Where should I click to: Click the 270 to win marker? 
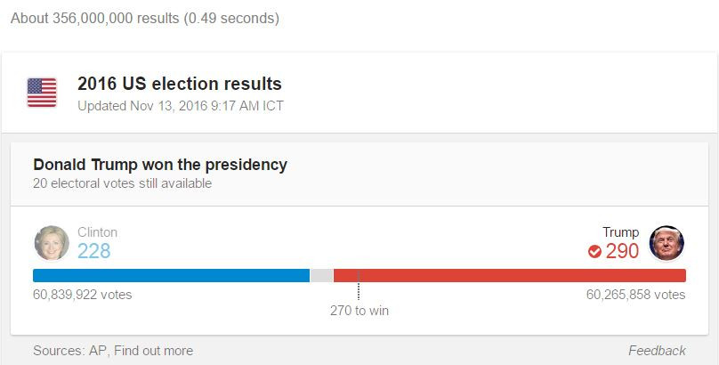point(359,311)
